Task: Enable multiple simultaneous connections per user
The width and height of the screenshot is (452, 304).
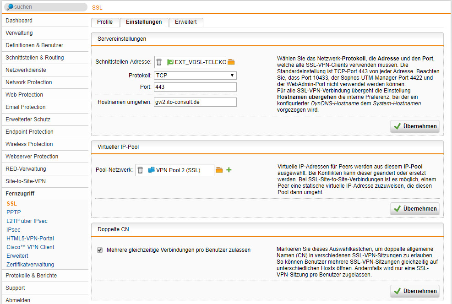Action: tap(100, 250)
